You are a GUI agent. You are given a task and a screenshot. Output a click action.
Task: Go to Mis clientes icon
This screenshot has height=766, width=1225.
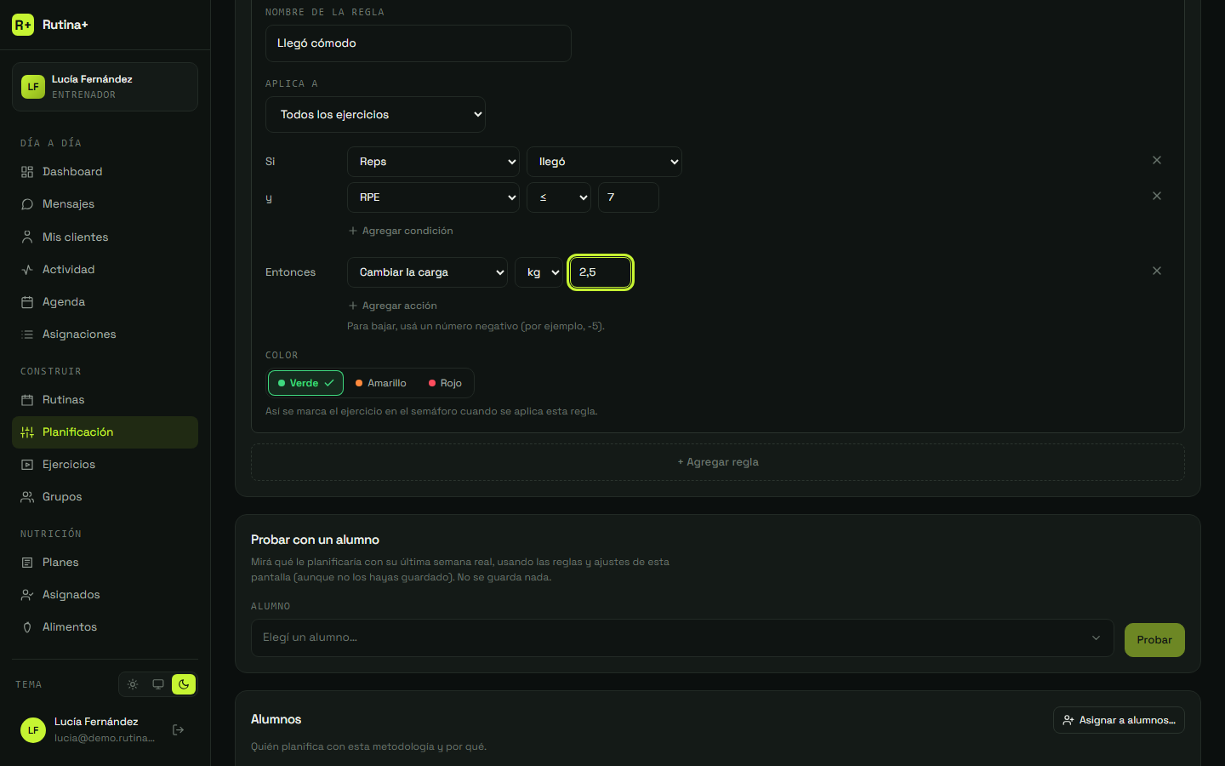point(27,237)
